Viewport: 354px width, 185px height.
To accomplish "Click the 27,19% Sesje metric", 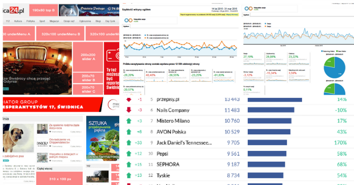I will click(x=248, y=57).
